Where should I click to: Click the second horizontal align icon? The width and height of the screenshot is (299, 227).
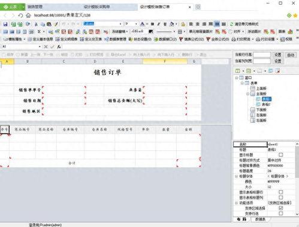point(198,24)
